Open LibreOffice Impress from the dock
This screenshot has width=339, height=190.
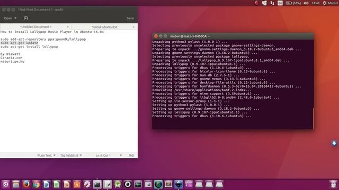67,184
